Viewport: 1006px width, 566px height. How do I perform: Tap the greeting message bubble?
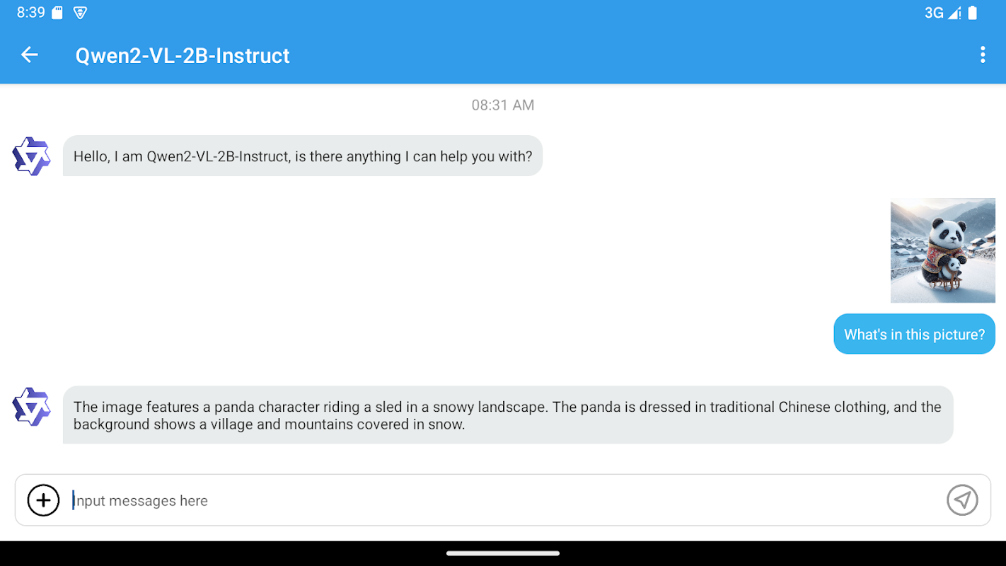[x=302, y=156]
